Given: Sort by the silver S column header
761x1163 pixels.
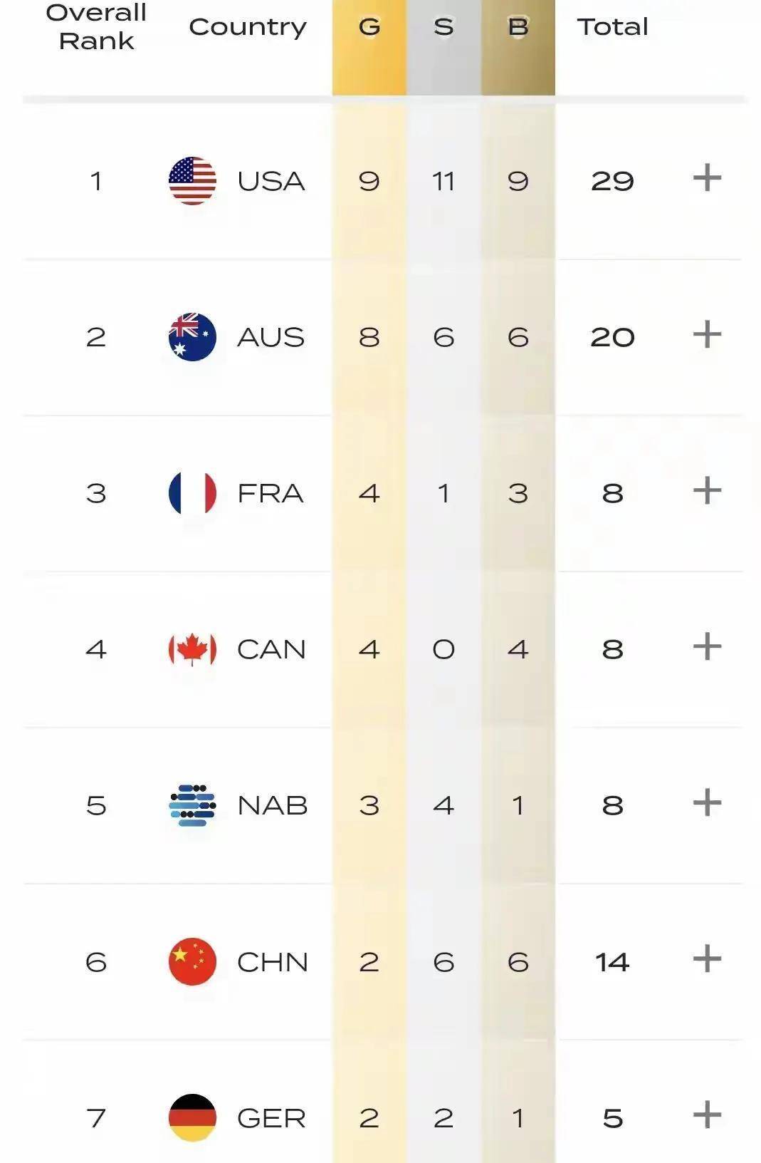Looking at the screenshot, I should point(444,27).
